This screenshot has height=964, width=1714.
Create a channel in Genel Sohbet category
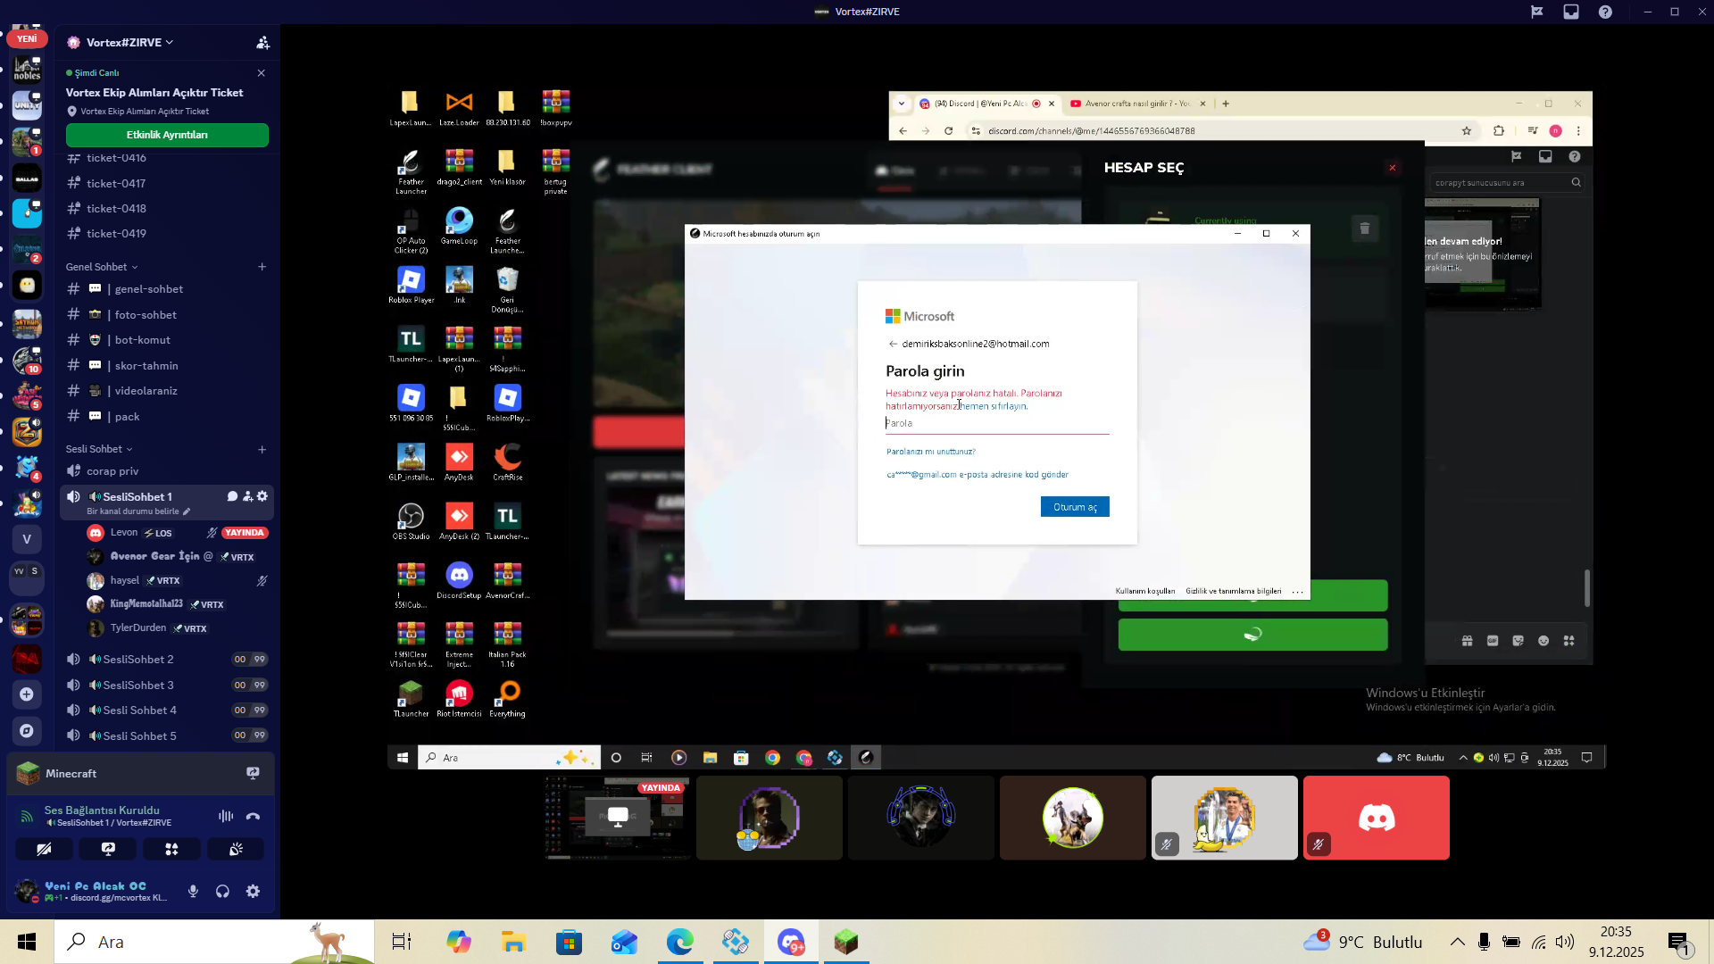click(262, 267)
